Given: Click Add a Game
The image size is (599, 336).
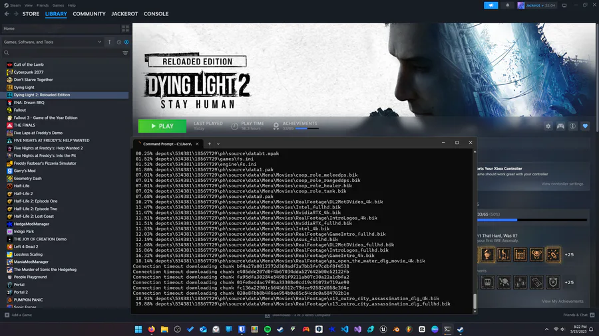Looking at the screenshot, I should point(18,315).
